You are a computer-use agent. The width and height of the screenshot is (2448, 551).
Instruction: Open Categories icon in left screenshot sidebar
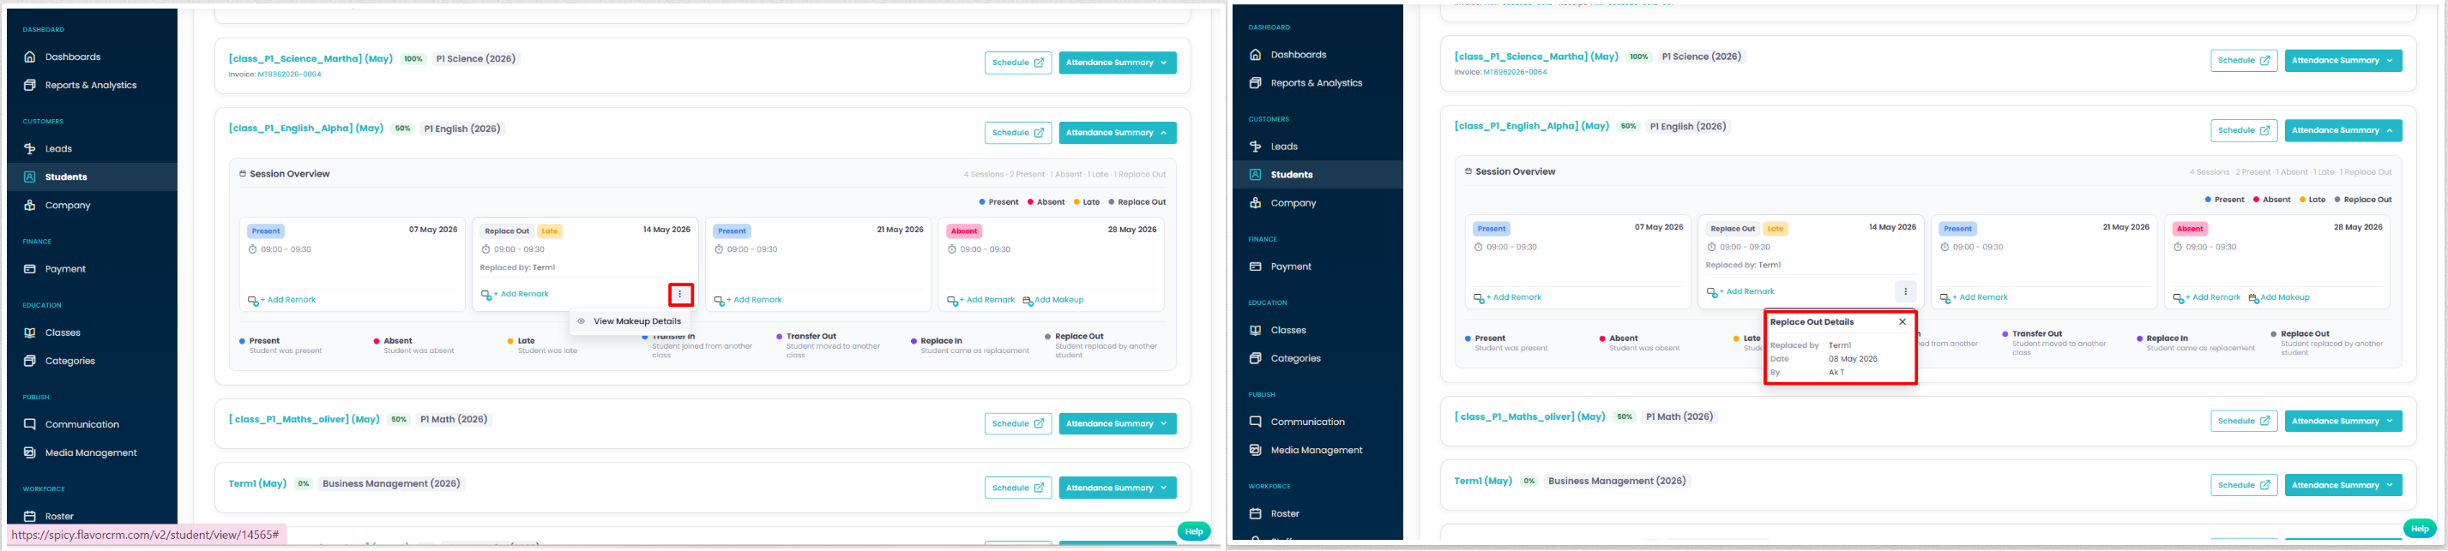point(29,361)
